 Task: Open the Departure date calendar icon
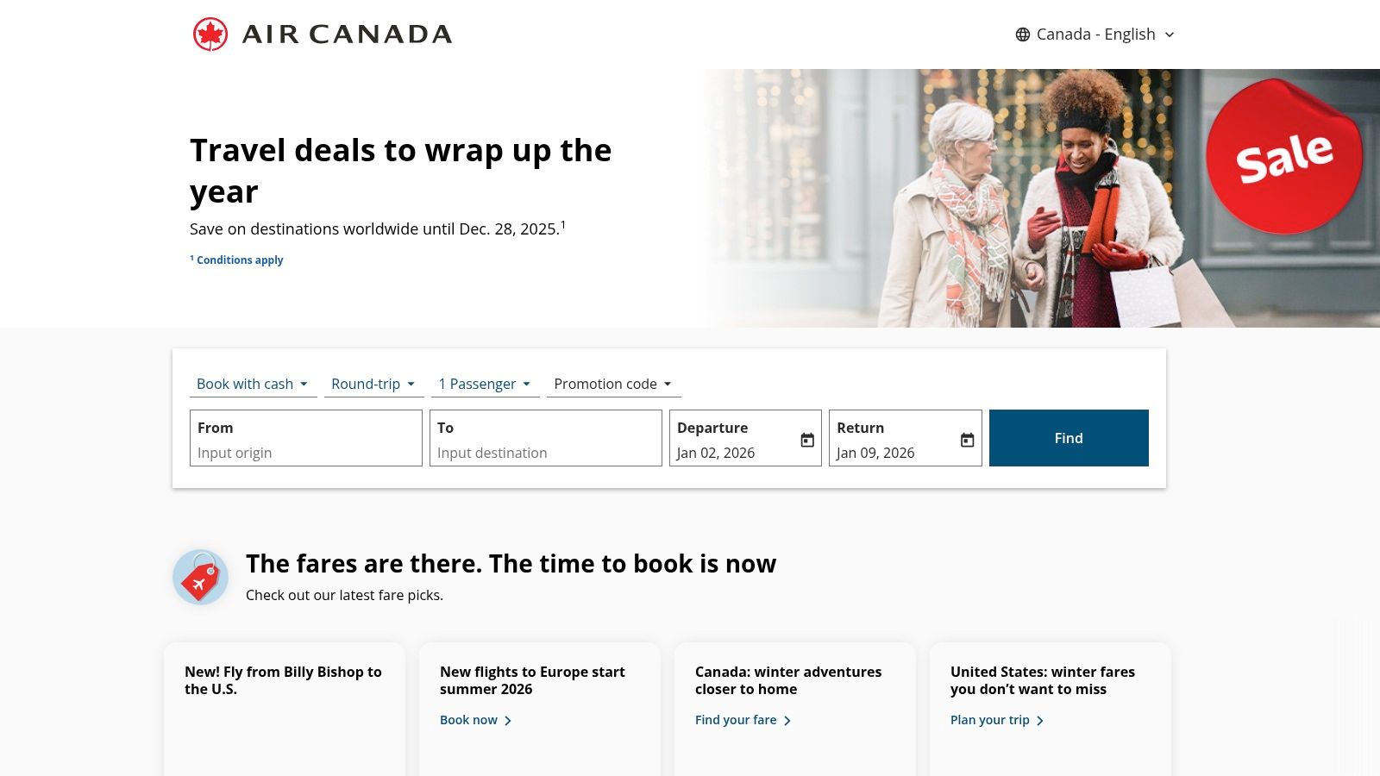click(806, 438)
